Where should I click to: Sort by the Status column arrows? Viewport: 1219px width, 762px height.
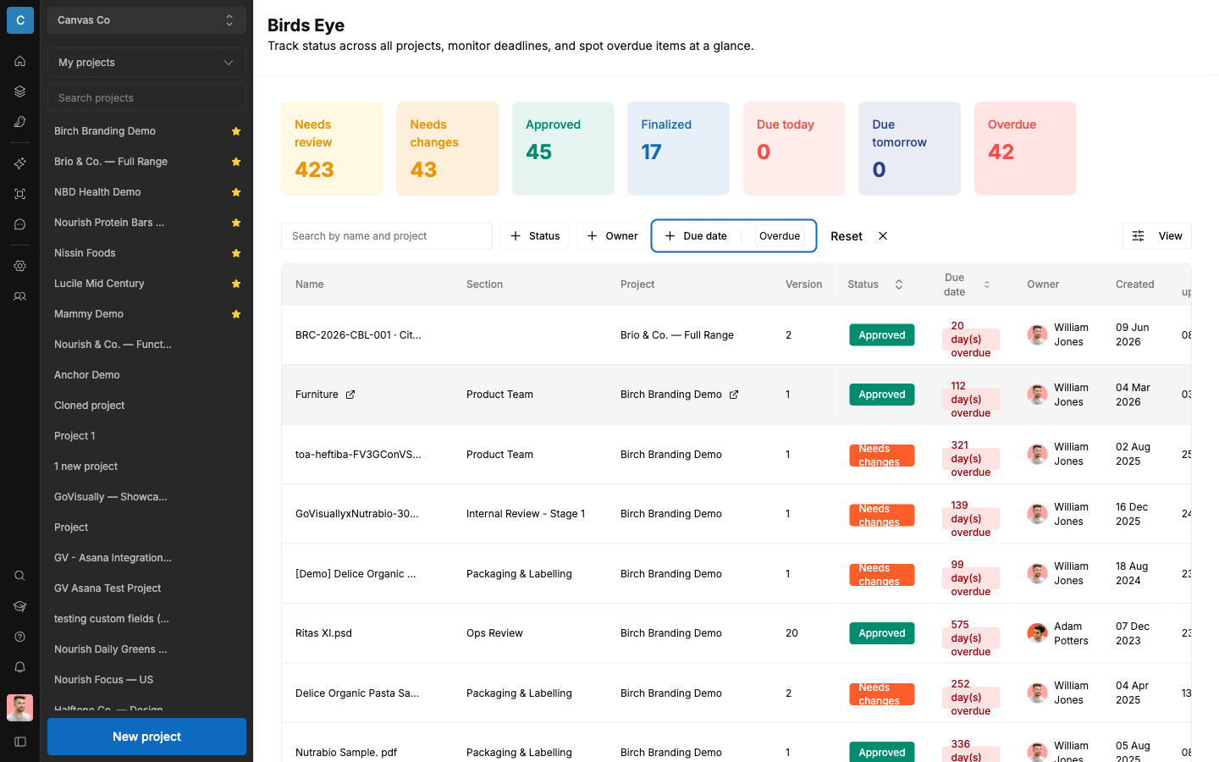pyautogui.click(x=899, y=284)
